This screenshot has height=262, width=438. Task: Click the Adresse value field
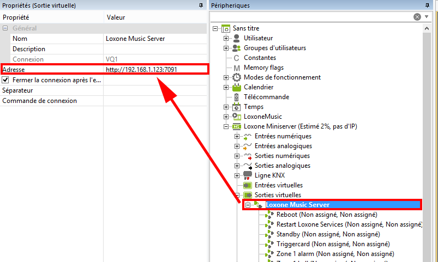155,70
